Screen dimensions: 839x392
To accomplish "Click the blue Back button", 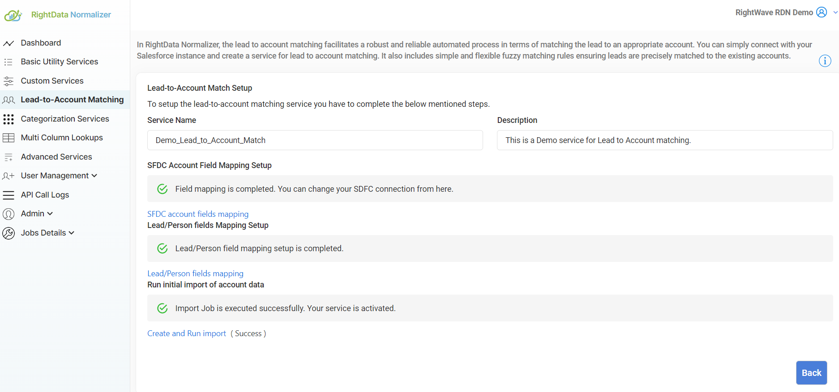I will point(811,373).
